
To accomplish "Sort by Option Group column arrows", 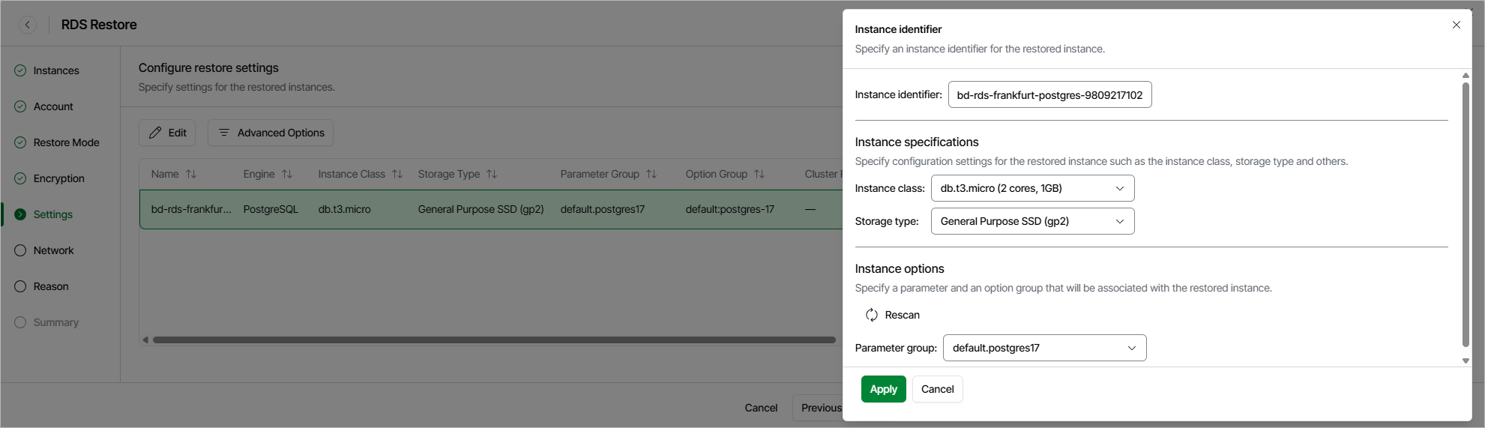I will point(759,174).
